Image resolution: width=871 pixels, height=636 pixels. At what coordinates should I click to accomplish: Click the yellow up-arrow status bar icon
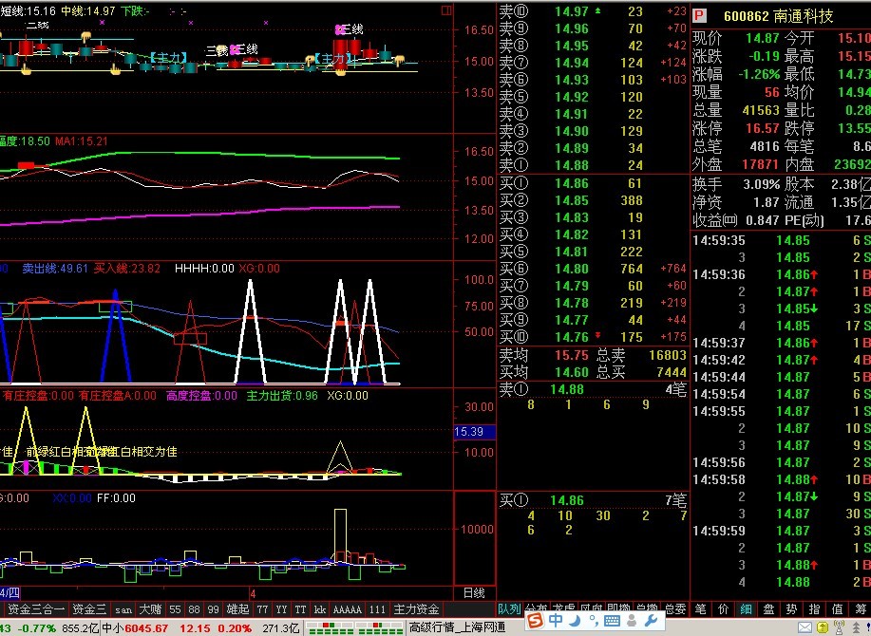(824, 628)
